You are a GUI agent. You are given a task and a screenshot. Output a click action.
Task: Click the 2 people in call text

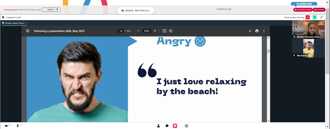click(x=13, y=18)
